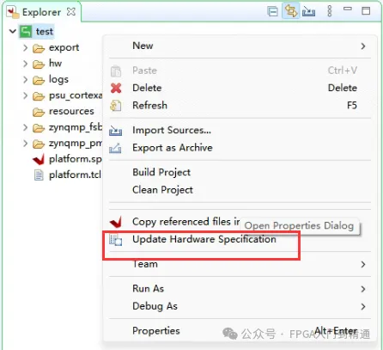Click the platform.tcl document icon
The height and width of the screenshot is (350, 383).
point(39,175)
